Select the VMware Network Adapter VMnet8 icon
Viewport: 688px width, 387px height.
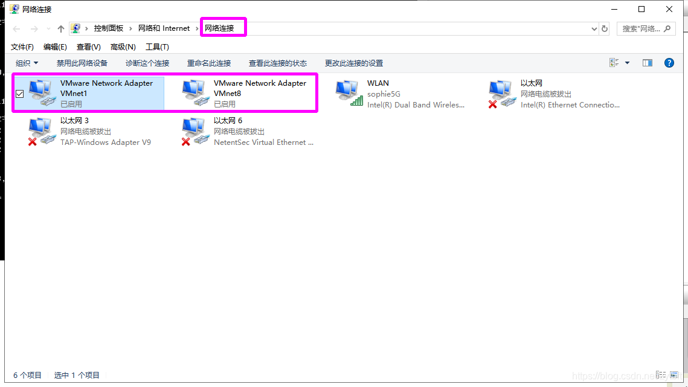pos(196,93)
